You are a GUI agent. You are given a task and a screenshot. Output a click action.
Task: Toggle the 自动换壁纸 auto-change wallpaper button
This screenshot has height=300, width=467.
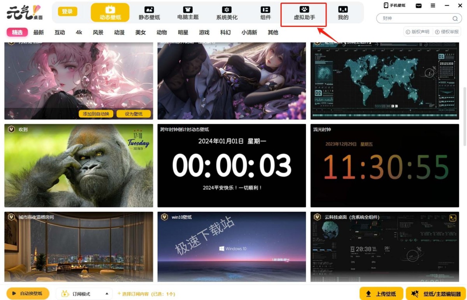28,293
